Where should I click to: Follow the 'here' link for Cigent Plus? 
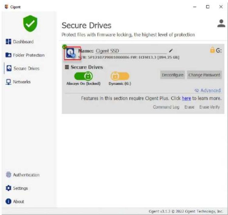(186, 98)
